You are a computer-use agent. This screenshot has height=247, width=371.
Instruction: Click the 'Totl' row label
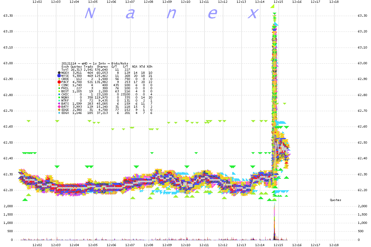65,69
